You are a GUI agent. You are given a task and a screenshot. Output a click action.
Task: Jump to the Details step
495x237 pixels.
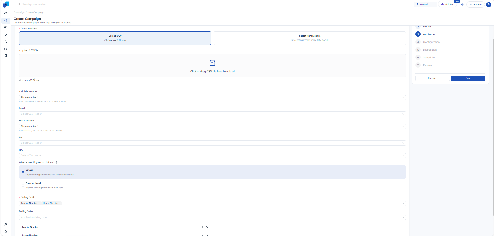tap(427, 27)
